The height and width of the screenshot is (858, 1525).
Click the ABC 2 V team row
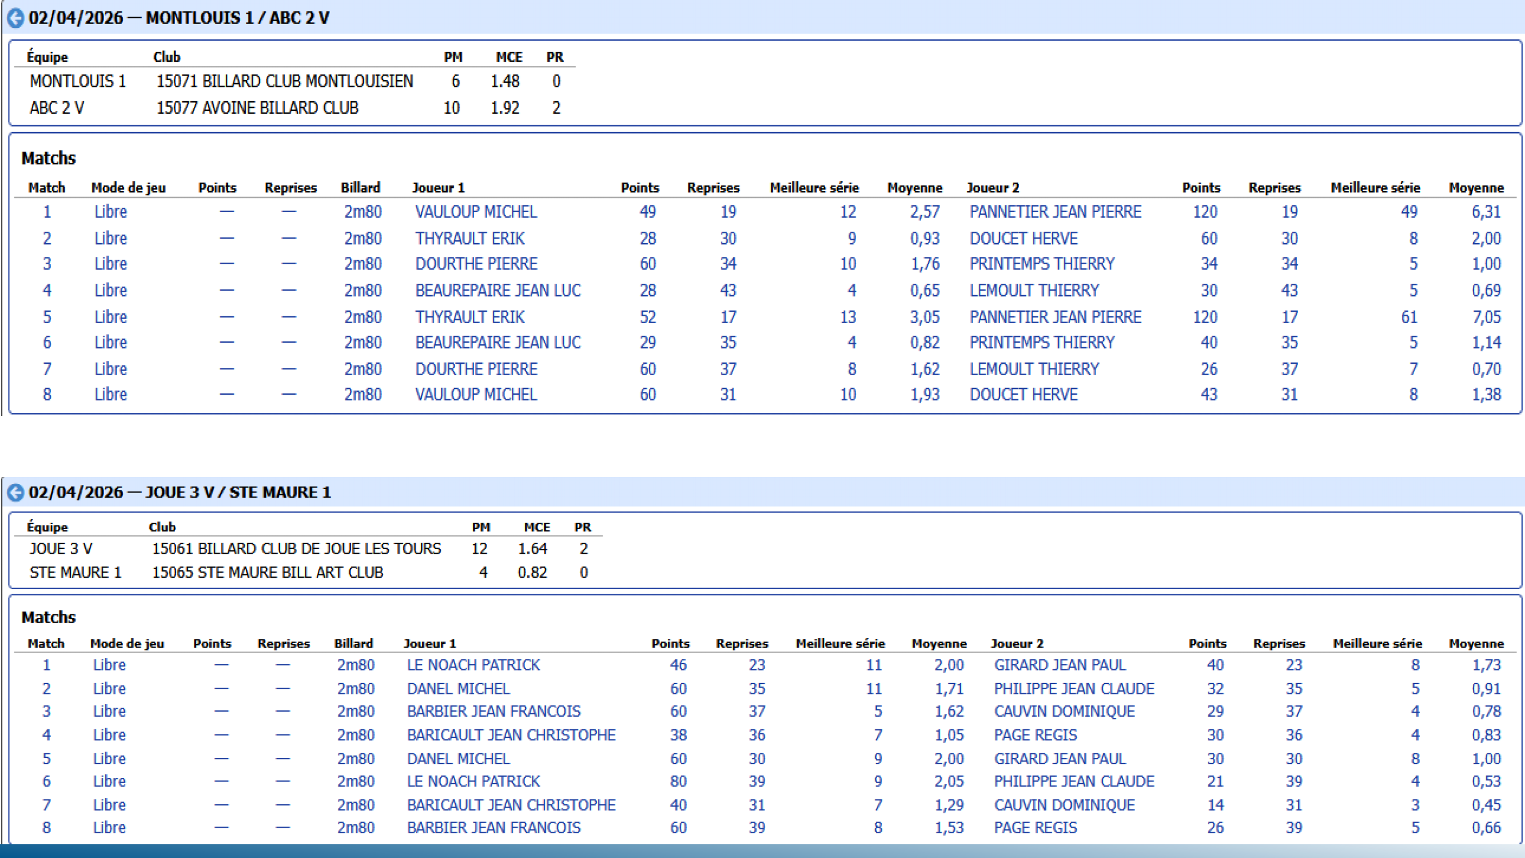pyautogui.click(x=56, y=108)
